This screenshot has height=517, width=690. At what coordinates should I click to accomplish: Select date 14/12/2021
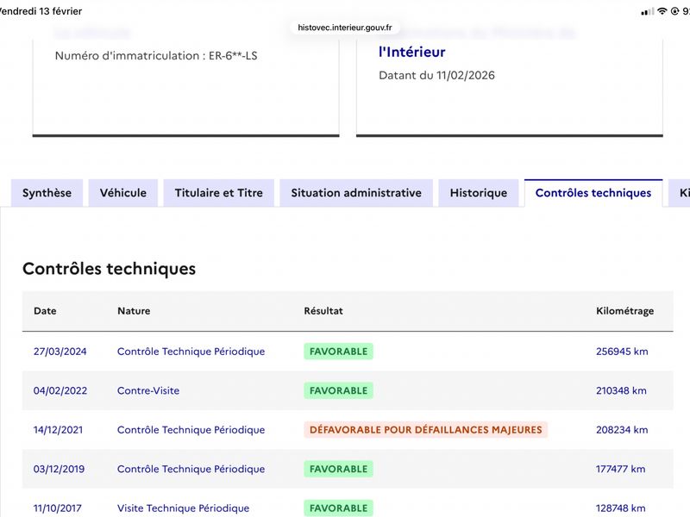point(58,429)
